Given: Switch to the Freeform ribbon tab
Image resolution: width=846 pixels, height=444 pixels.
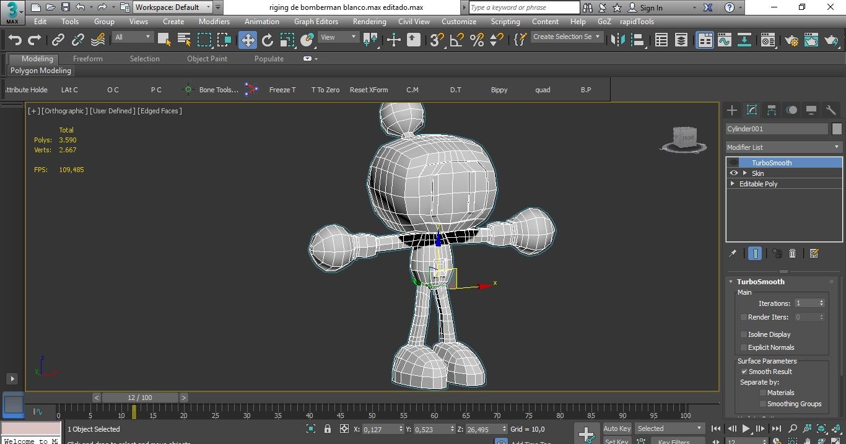Looking at the screenshot, I should 88,59.
